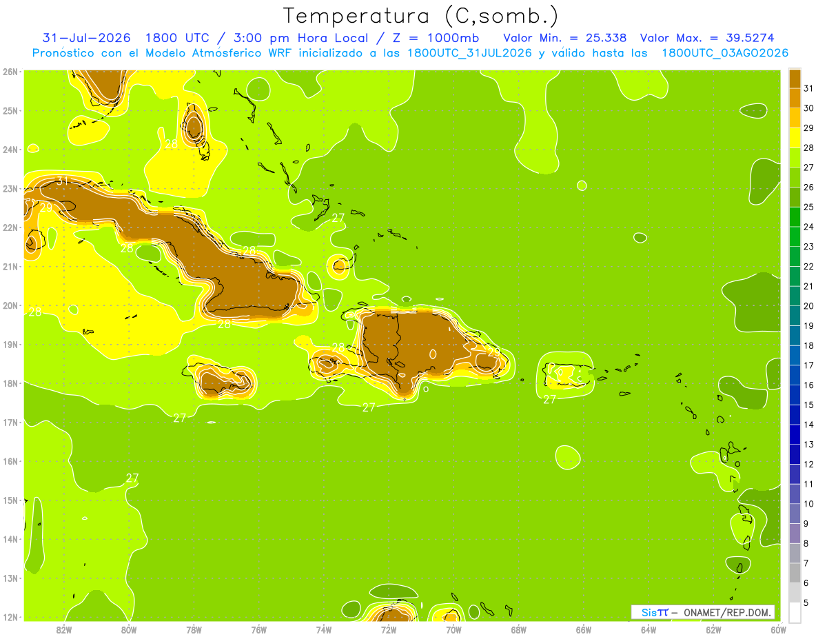The image size is (827, 639).
Task: Click "25" label on the color scale
Action: 808,207
